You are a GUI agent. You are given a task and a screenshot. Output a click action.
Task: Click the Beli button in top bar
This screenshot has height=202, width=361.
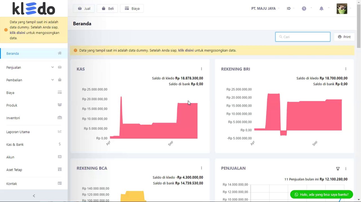pyautogui.click(x=107, y=8)
